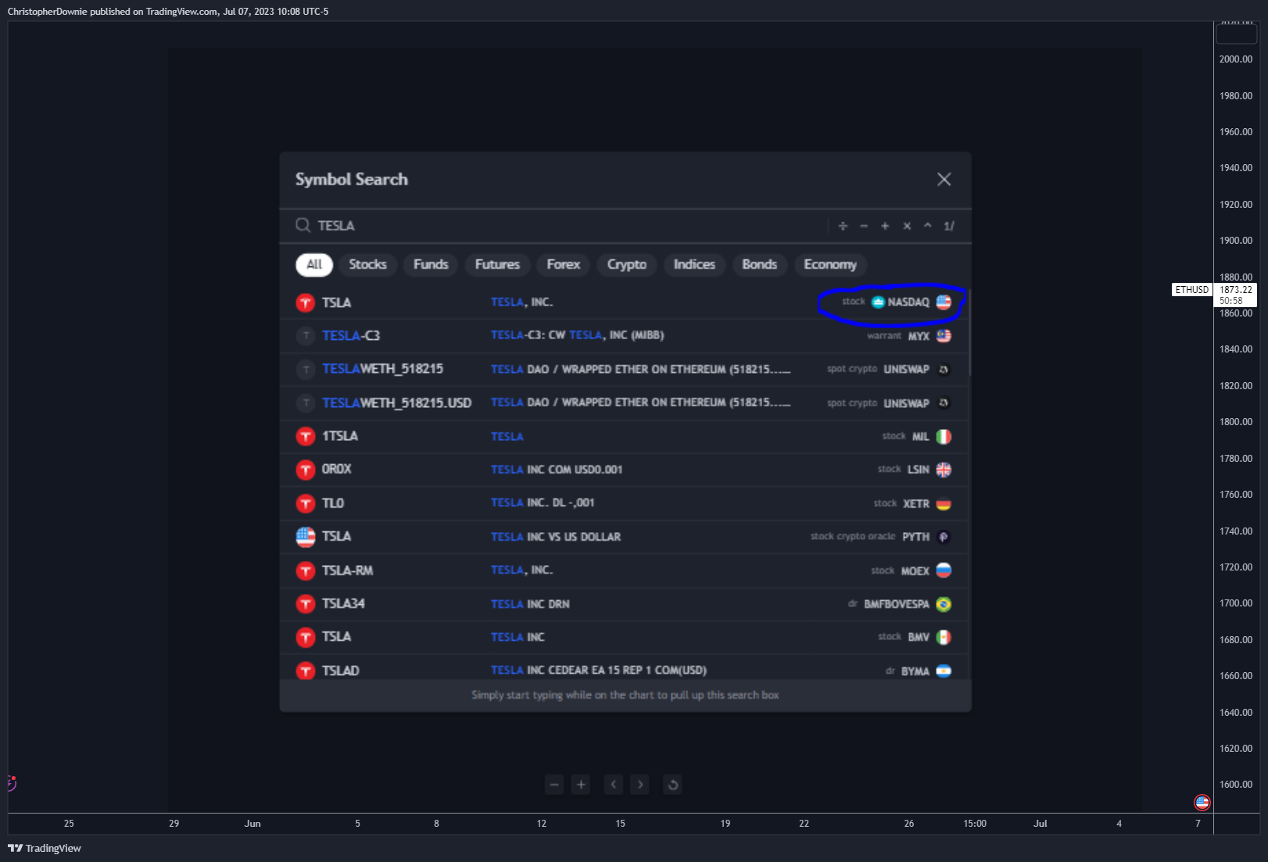Click German flag on XETR row

point(944,504)
